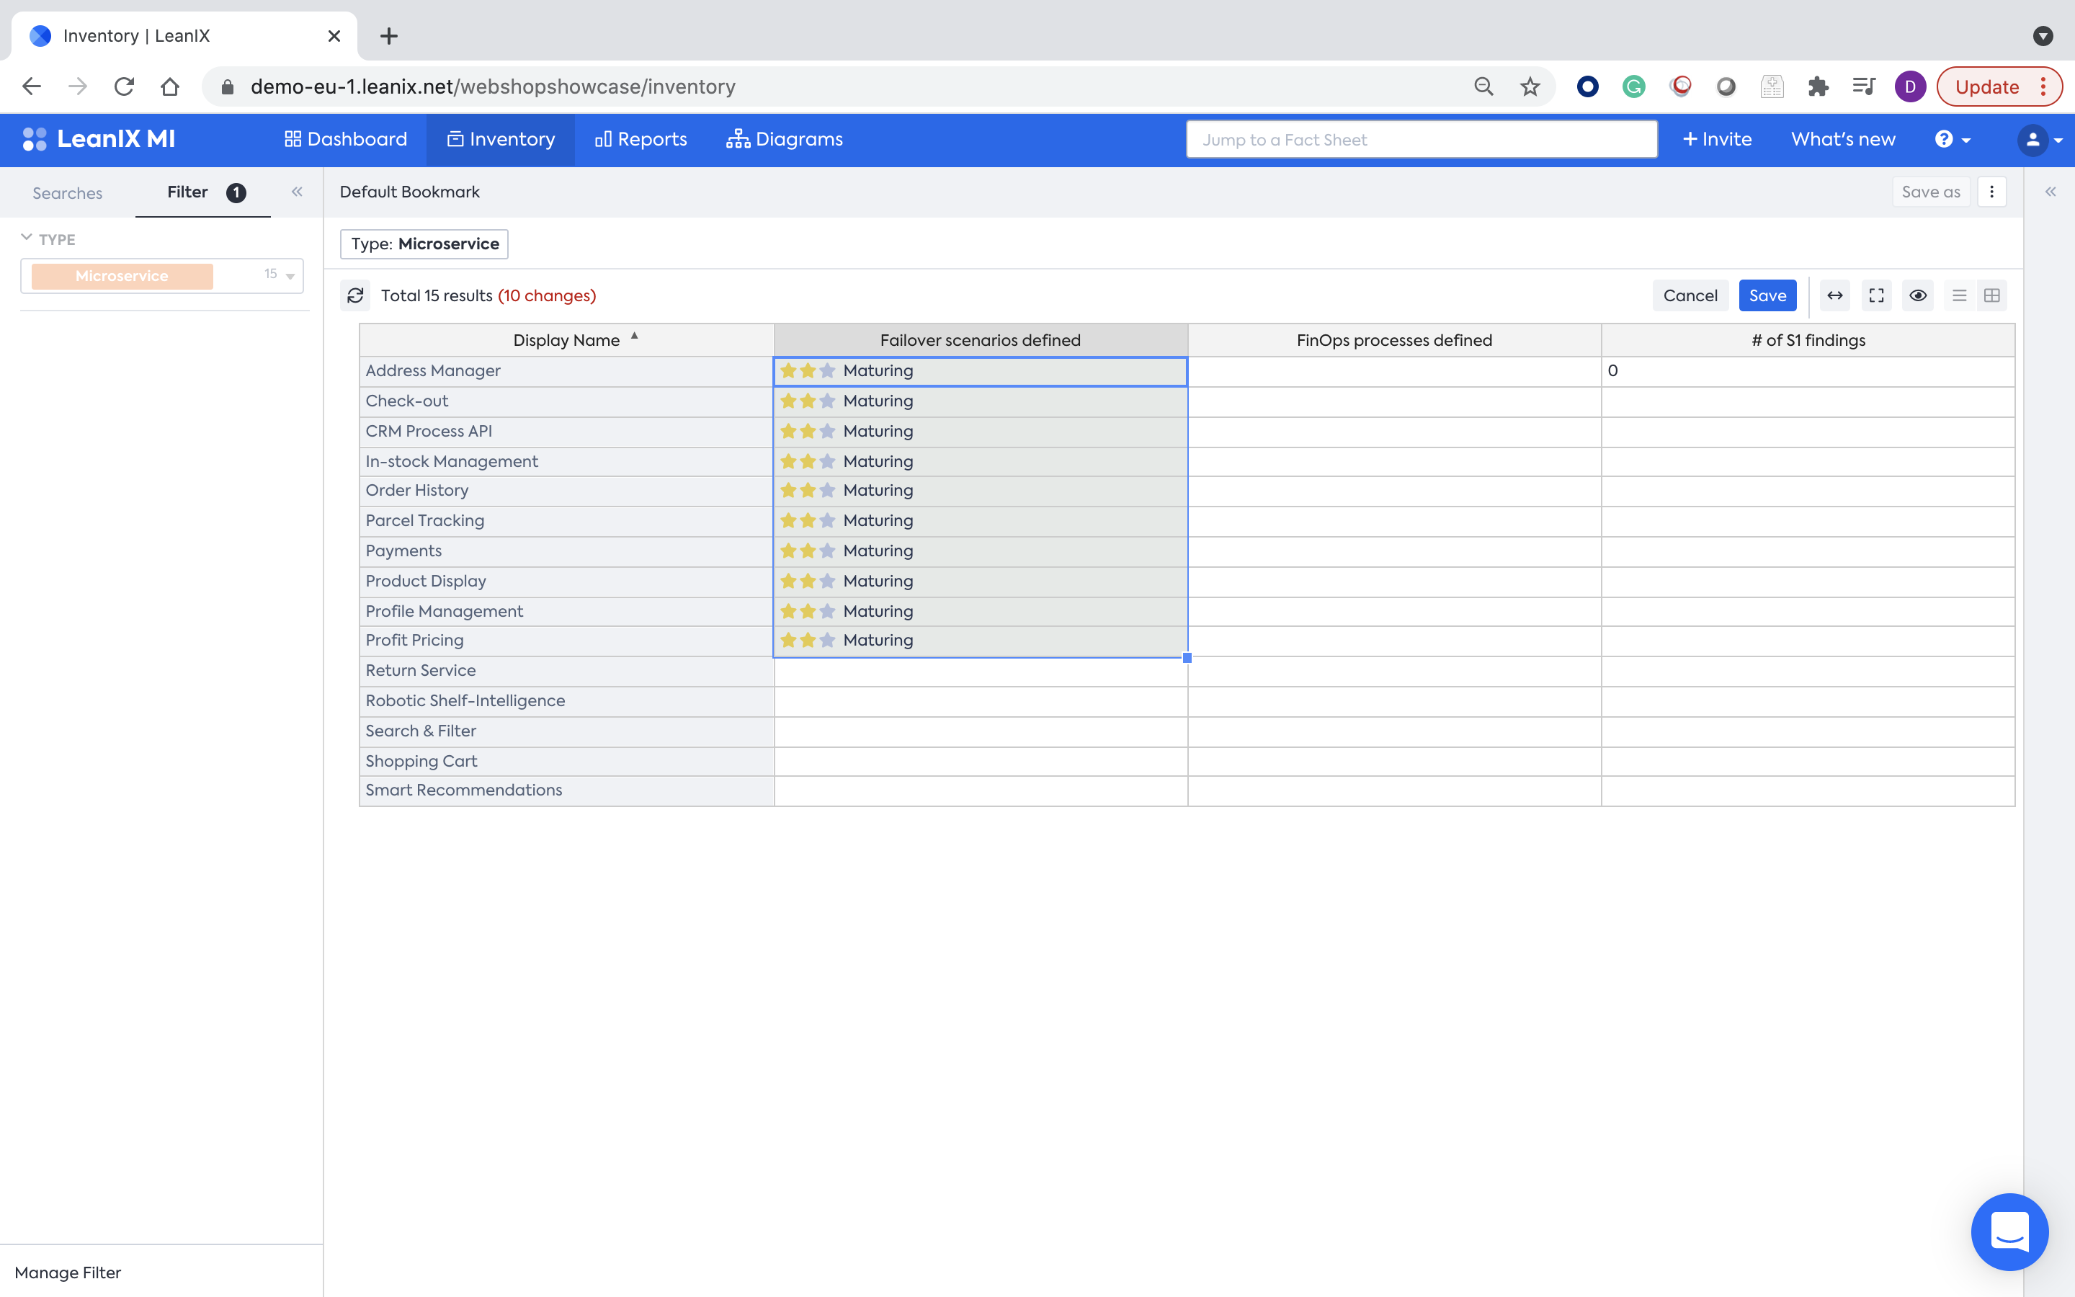Enter fullscreen table mode
The image size is (2075, 1297).
click(x=1876, y=295)
